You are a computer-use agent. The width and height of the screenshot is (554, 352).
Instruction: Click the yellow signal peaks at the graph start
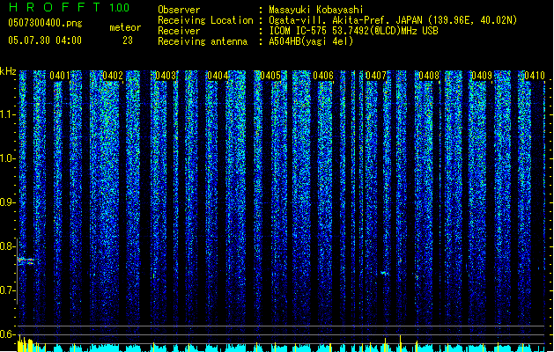click(x=26, y=343)
